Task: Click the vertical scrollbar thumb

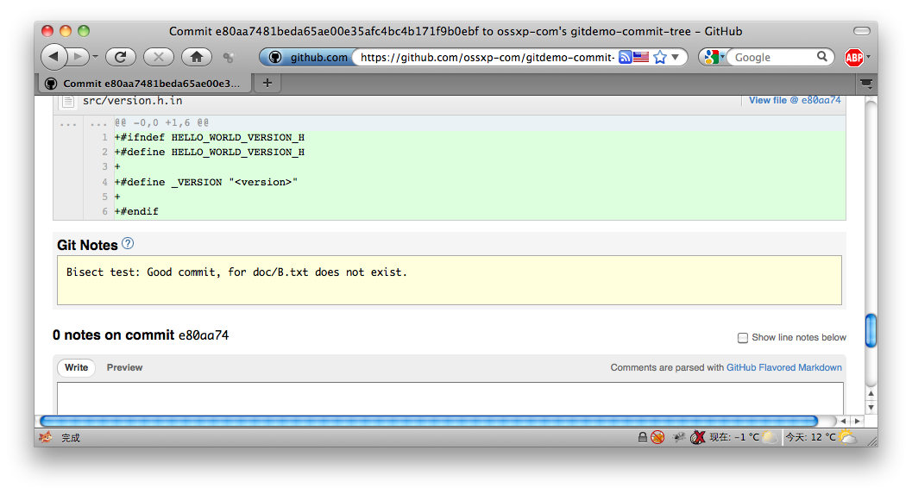Action: (x=871, y=330)
